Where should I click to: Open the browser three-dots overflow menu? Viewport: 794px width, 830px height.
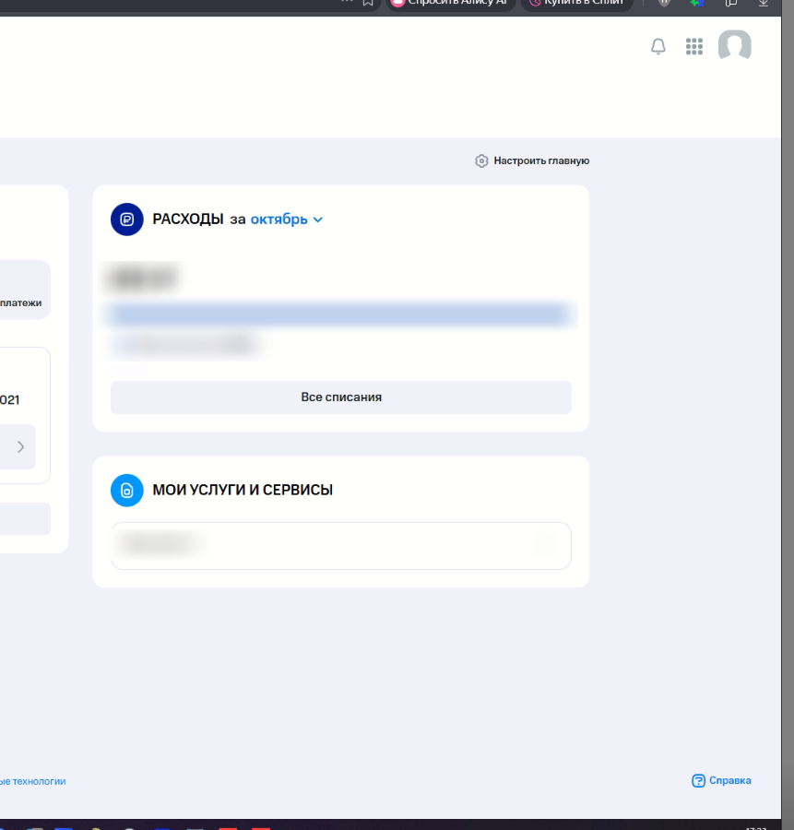tap(347, 2)
